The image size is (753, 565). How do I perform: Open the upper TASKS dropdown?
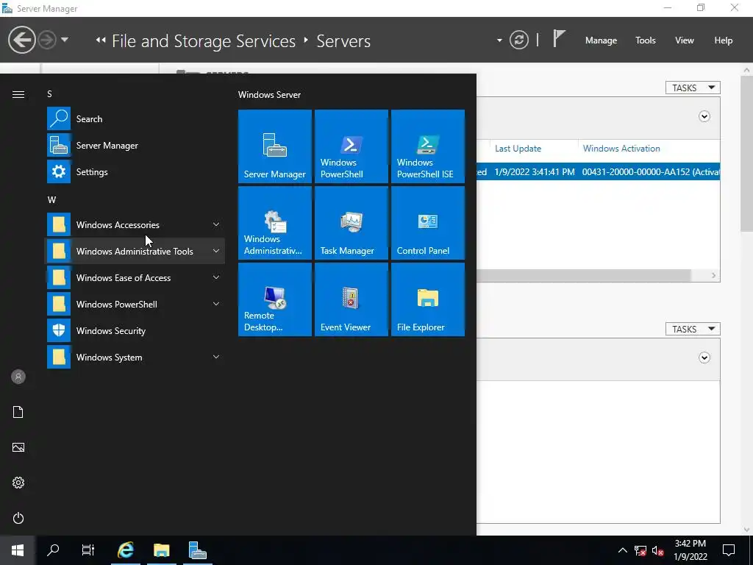pos(693,88)
